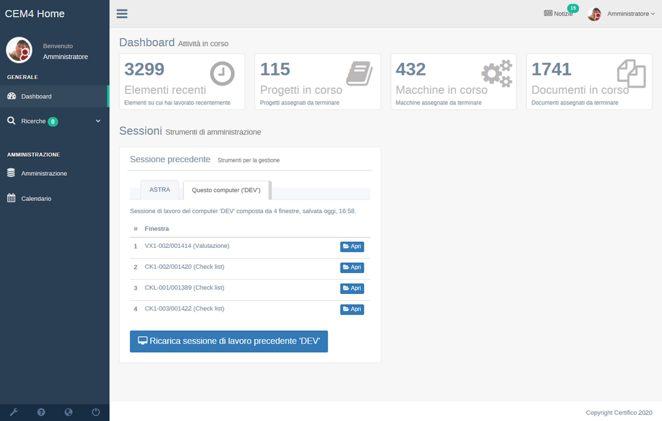
Task: Click the Amministratore profile avatar
Action: click(x=593, y=13)
